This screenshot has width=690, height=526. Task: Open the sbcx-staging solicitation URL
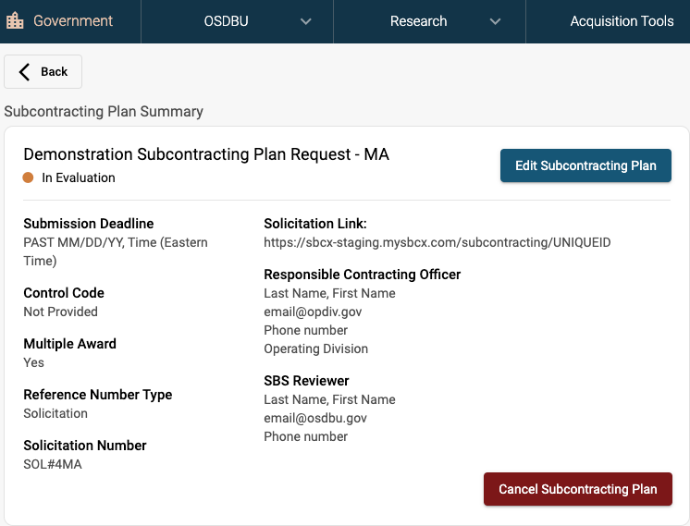(x=437, y=242)
